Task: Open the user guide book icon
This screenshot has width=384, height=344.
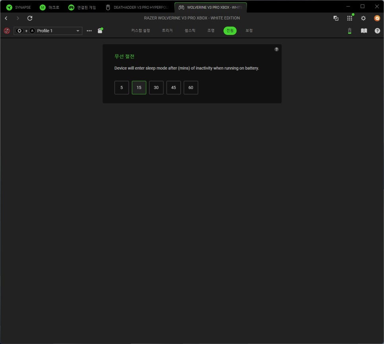Action: [364, 31]
